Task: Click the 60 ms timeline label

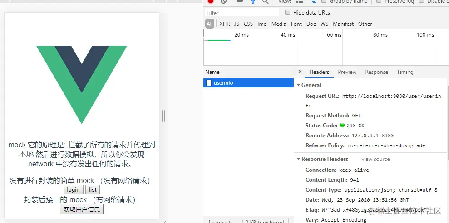Action: pos(334,35)
